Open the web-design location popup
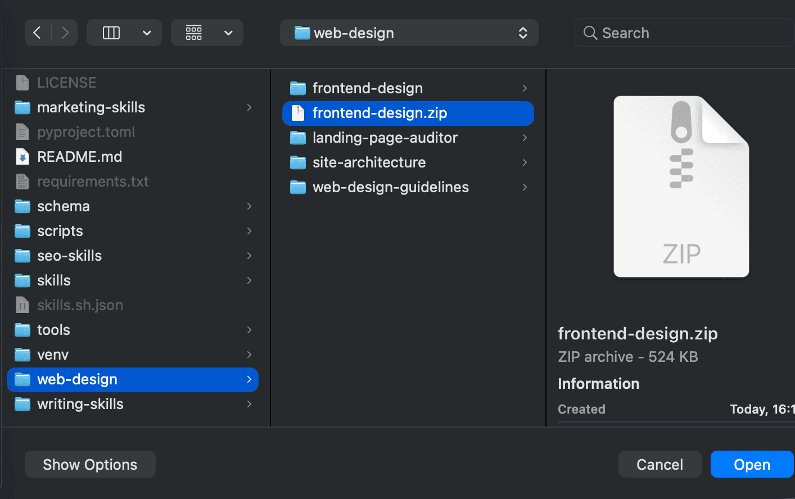795x499 pixels. pos(409,33)
